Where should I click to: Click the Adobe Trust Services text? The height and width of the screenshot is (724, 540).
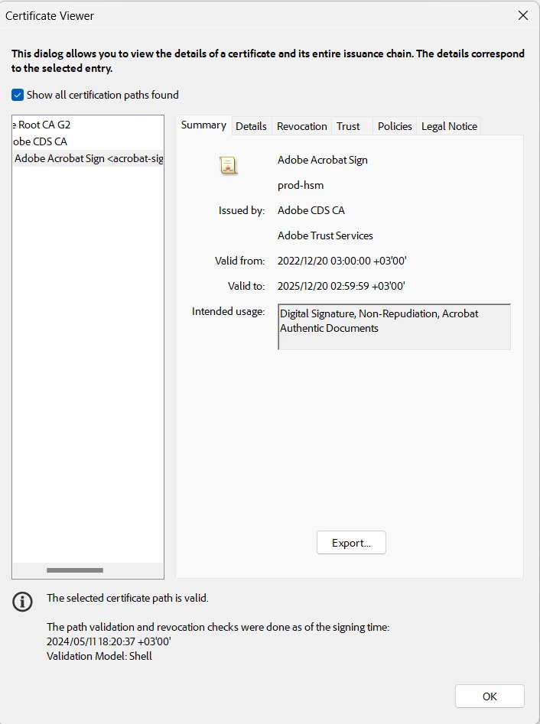(x=325, y=235)
